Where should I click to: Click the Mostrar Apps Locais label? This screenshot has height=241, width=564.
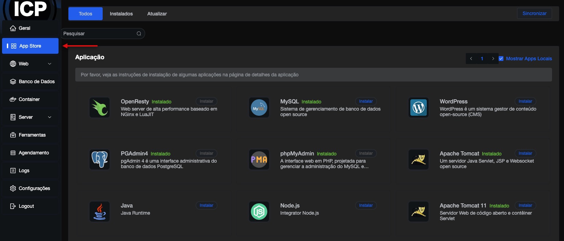coord(529,59)
